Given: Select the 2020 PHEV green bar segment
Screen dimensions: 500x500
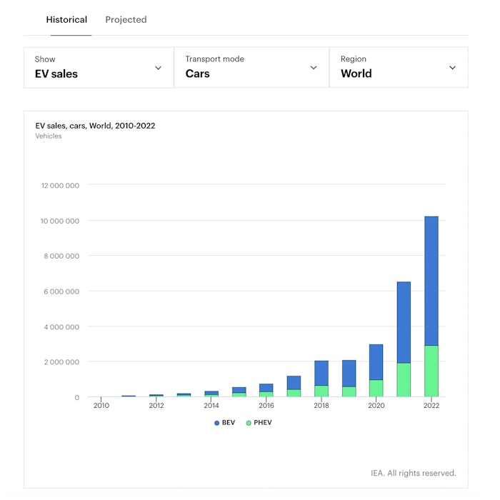Looking at the screenshot, I should pyautogui.click(x=376, y=388).
